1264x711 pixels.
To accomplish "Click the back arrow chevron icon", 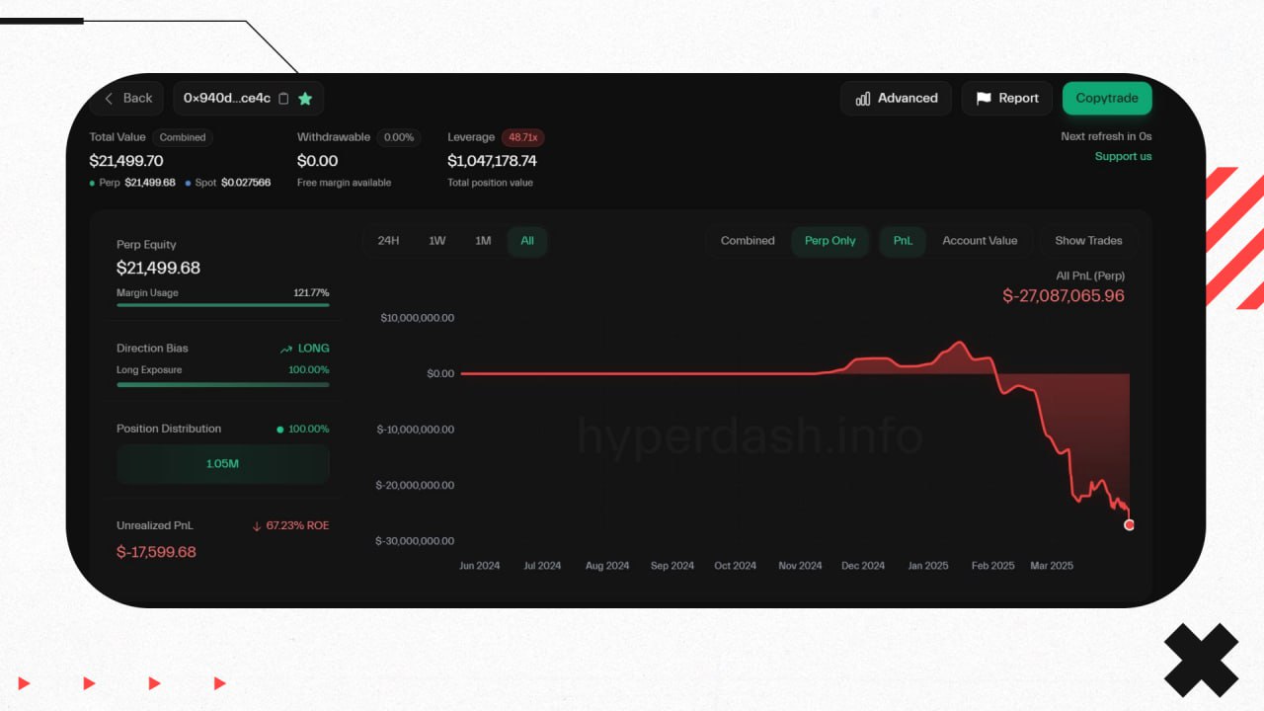I will point(110,98).
